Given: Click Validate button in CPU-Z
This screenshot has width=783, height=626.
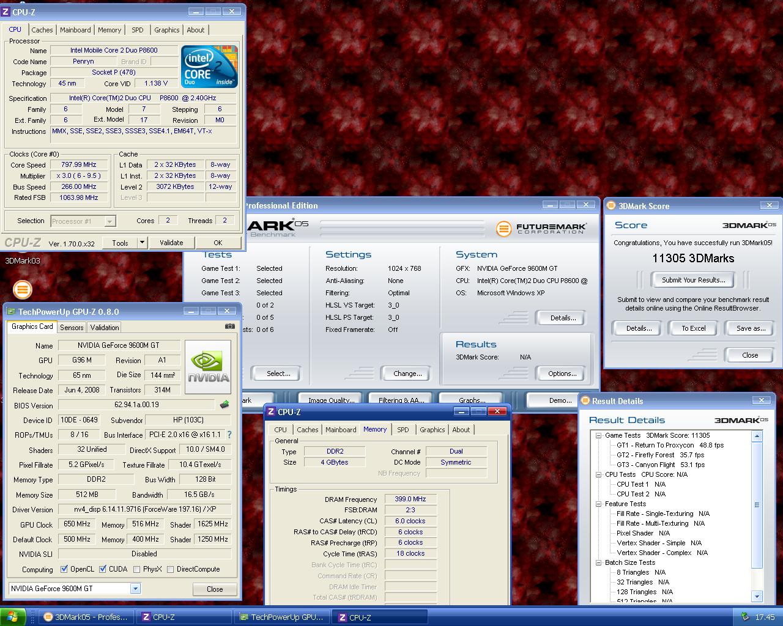Looking at the screenshot, I should (x=171, y=243).
